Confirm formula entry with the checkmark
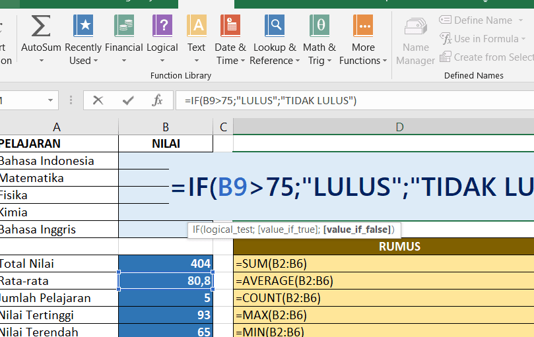Screen dimensions: 534x337 [x=128, y=100]
